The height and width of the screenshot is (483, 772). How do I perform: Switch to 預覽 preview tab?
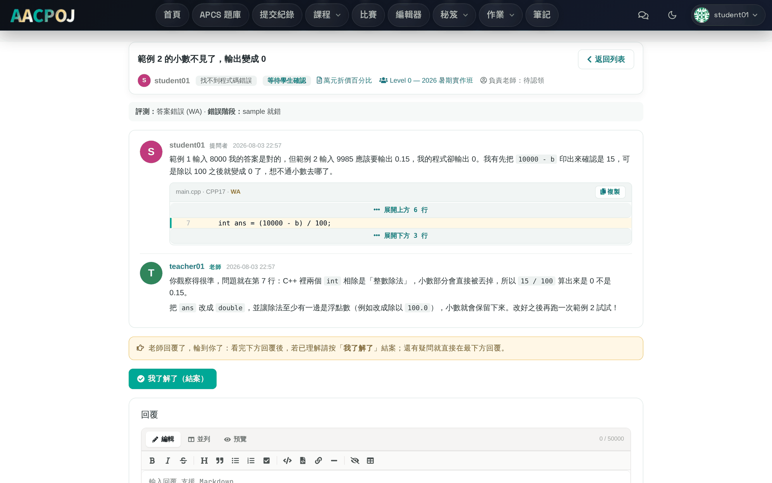pyautogui.click(x=235, y=439)
